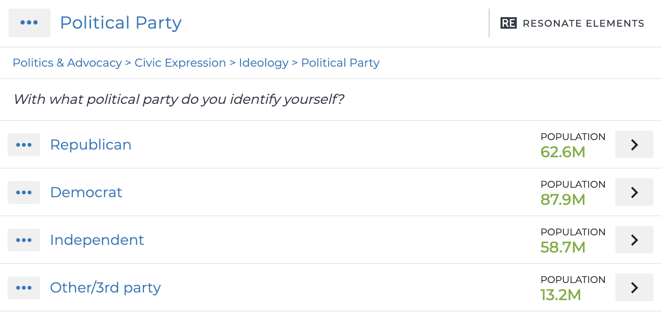This screenshot has height=323, width=662.
Task: Select the Republican category label
Action: tap(90, 144)
